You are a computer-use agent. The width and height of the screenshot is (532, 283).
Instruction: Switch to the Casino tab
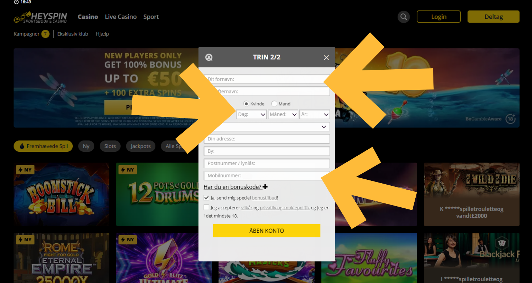[x=88, y=17]
